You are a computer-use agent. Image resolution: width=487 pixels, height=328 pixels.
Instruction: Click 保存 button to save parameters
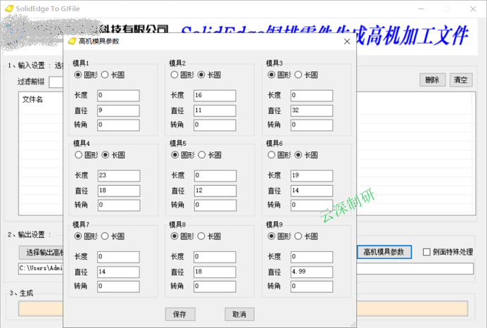(x=180, y=315)
